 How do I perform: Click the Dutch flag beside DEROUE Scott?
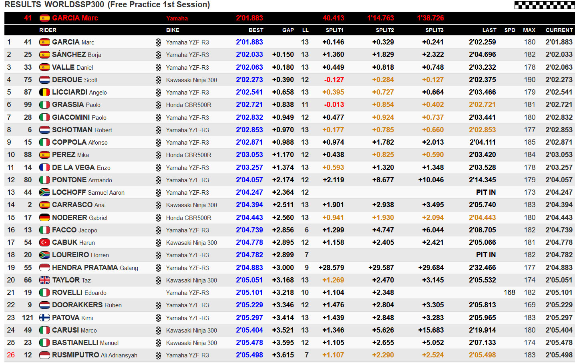point(44,80)
